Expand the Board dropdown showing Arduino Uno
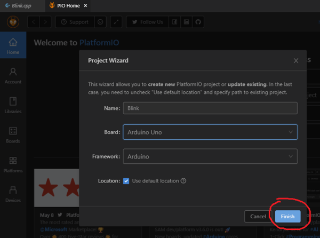The image size is (320, 238). (x=210, y=132)
